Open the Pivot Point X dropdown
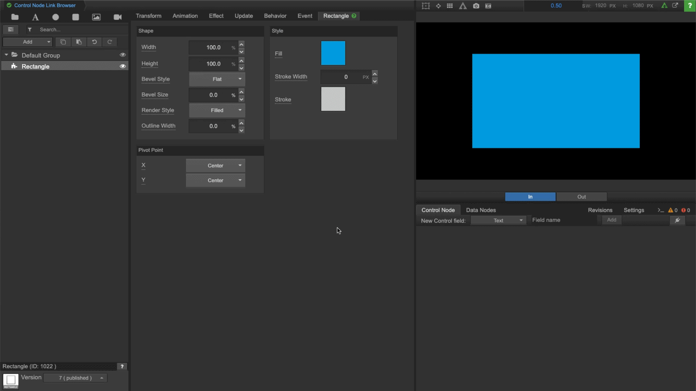696x391 pixels. (x=216, y=165)
